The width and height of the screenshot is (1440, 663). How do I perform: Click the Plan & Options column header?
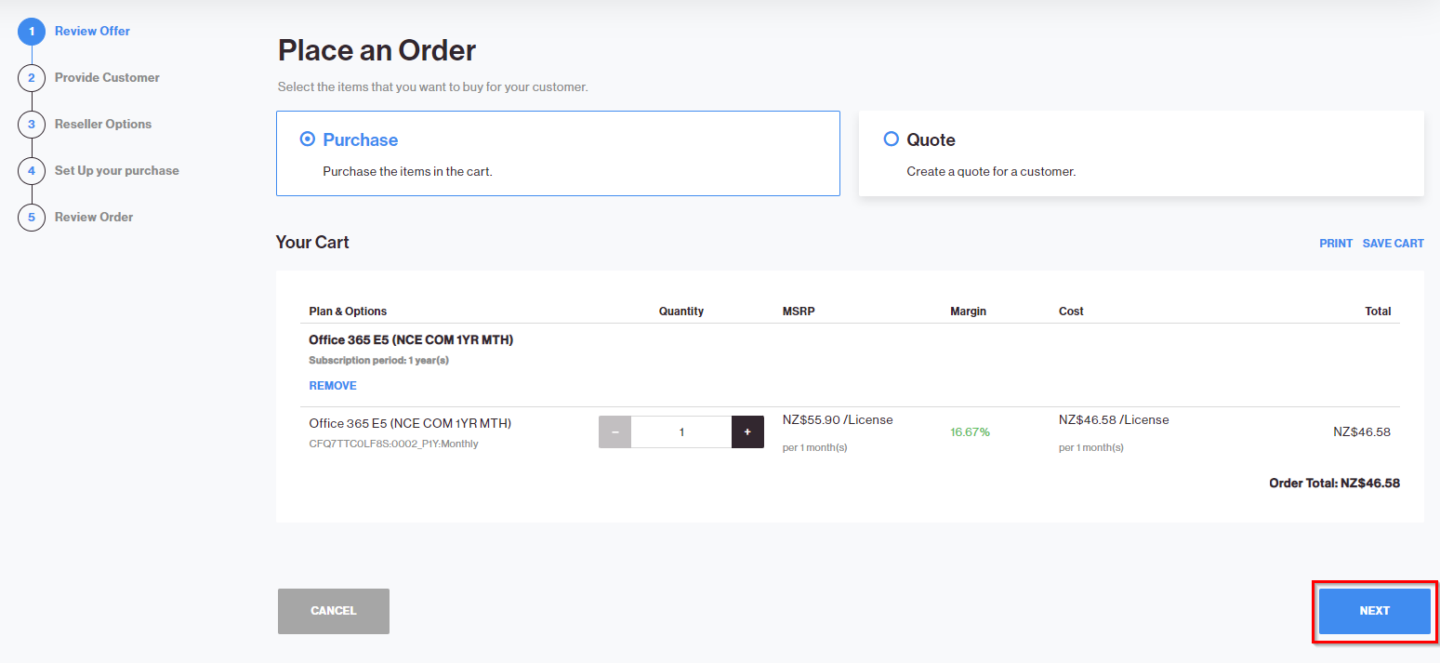[x=348, y=312]
